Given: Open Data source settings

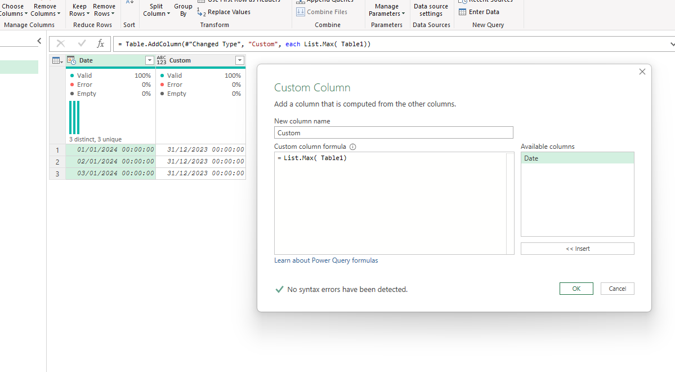Looking at the screenshot, I should (431, 10).
